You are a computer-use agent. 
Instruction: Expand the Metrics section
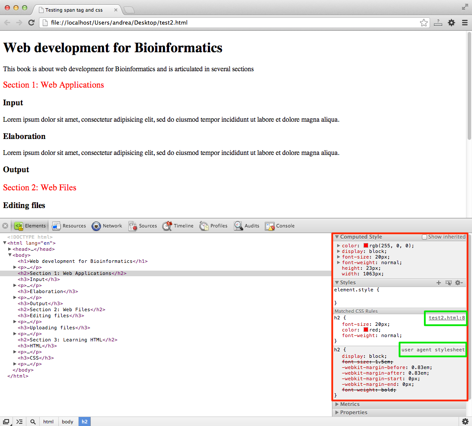(x=337, y=404)
